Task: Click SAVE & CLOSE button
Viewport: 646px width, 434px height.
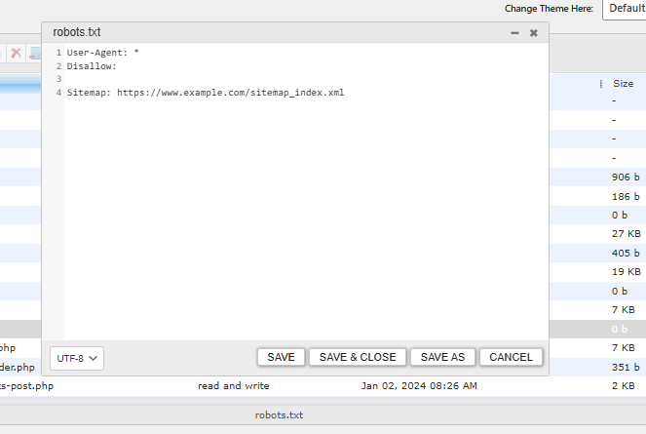Action: pyautogui.click(x=358, y=357)
